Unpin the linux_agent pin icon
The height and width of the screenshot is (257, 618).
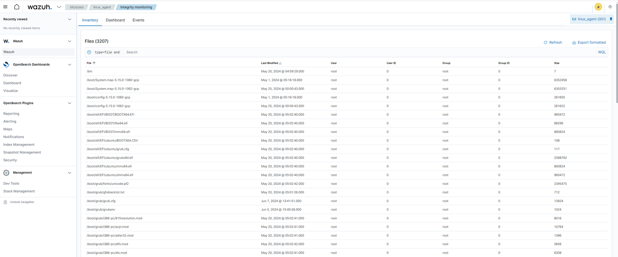tap(611, 19)
